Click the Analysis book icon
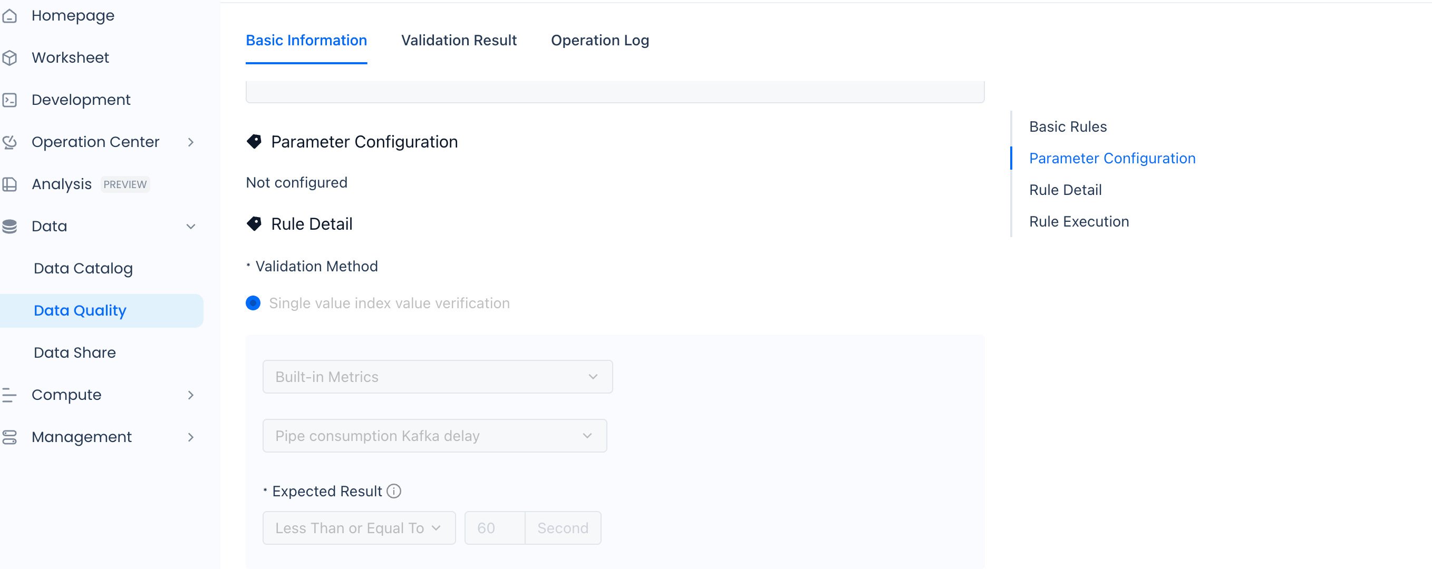The width and height of the screenshot is (1432, 569). (9, 184)
